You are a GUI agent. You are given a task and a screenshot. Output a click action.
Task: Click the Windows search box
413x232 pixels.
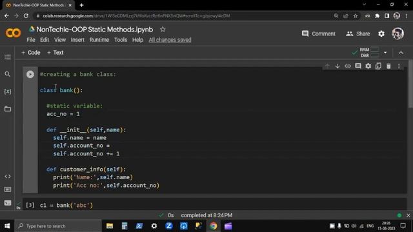pos(58,226)
